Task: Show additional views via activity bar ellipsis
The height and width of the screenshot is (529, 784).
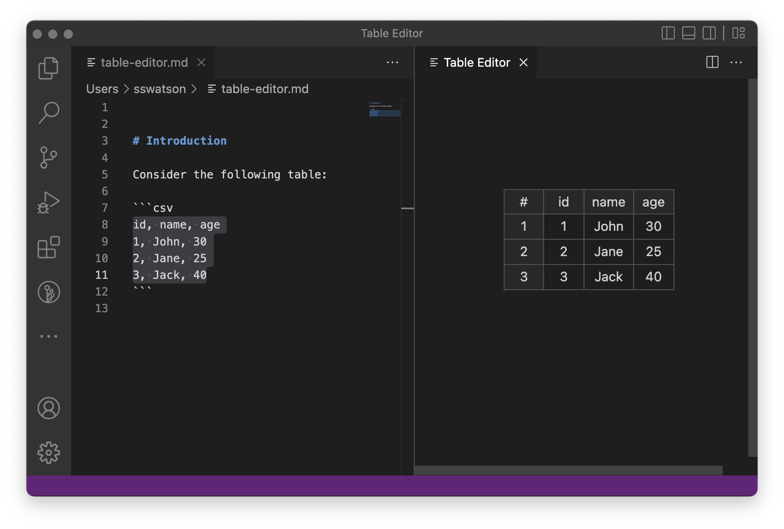Action: [49, 336]
